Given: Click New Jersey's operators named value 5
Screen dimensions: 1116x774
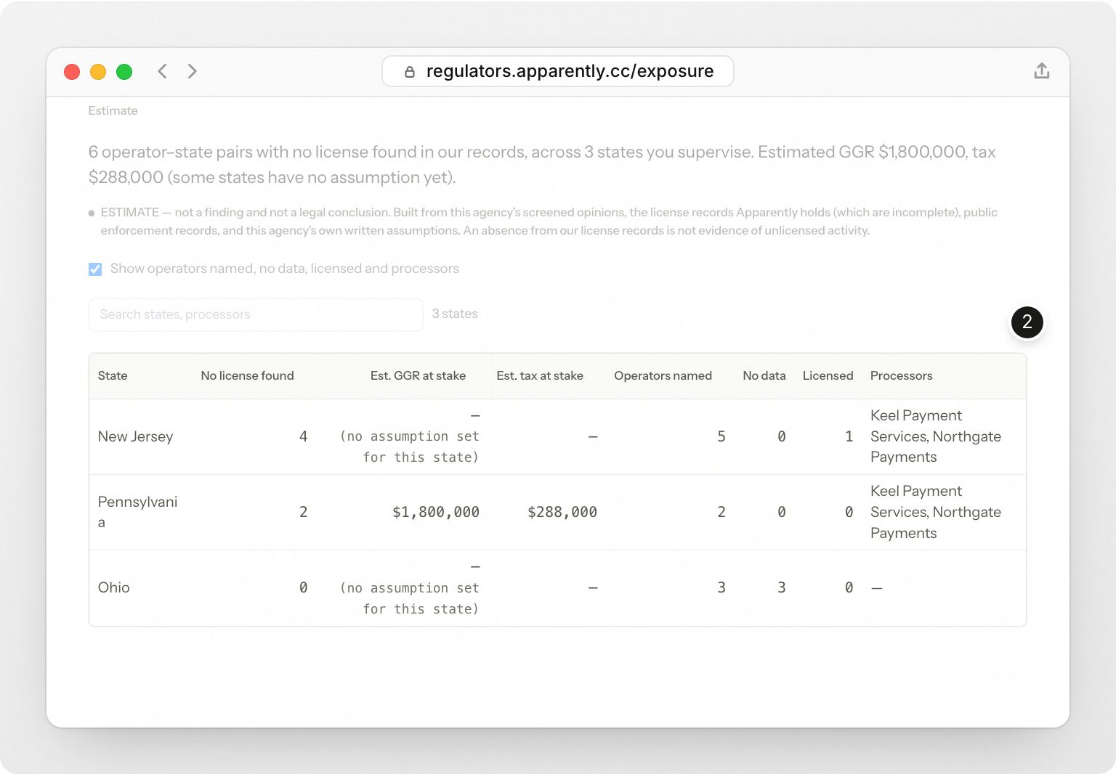Looking at the screenshot, I should 721,436.
